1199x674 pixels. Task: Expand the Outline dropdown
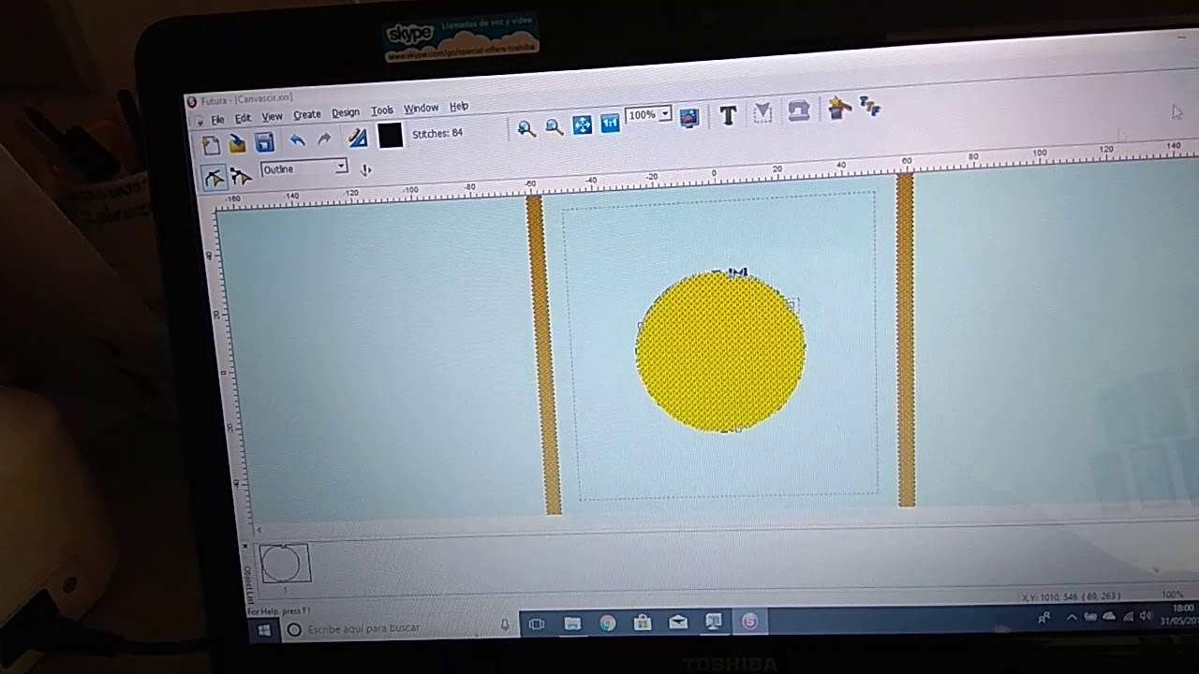(x=341, y=166)
